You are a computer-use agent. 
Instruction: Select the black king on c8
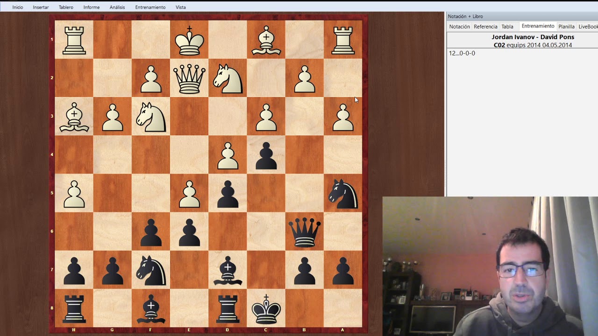click(266, 309)
